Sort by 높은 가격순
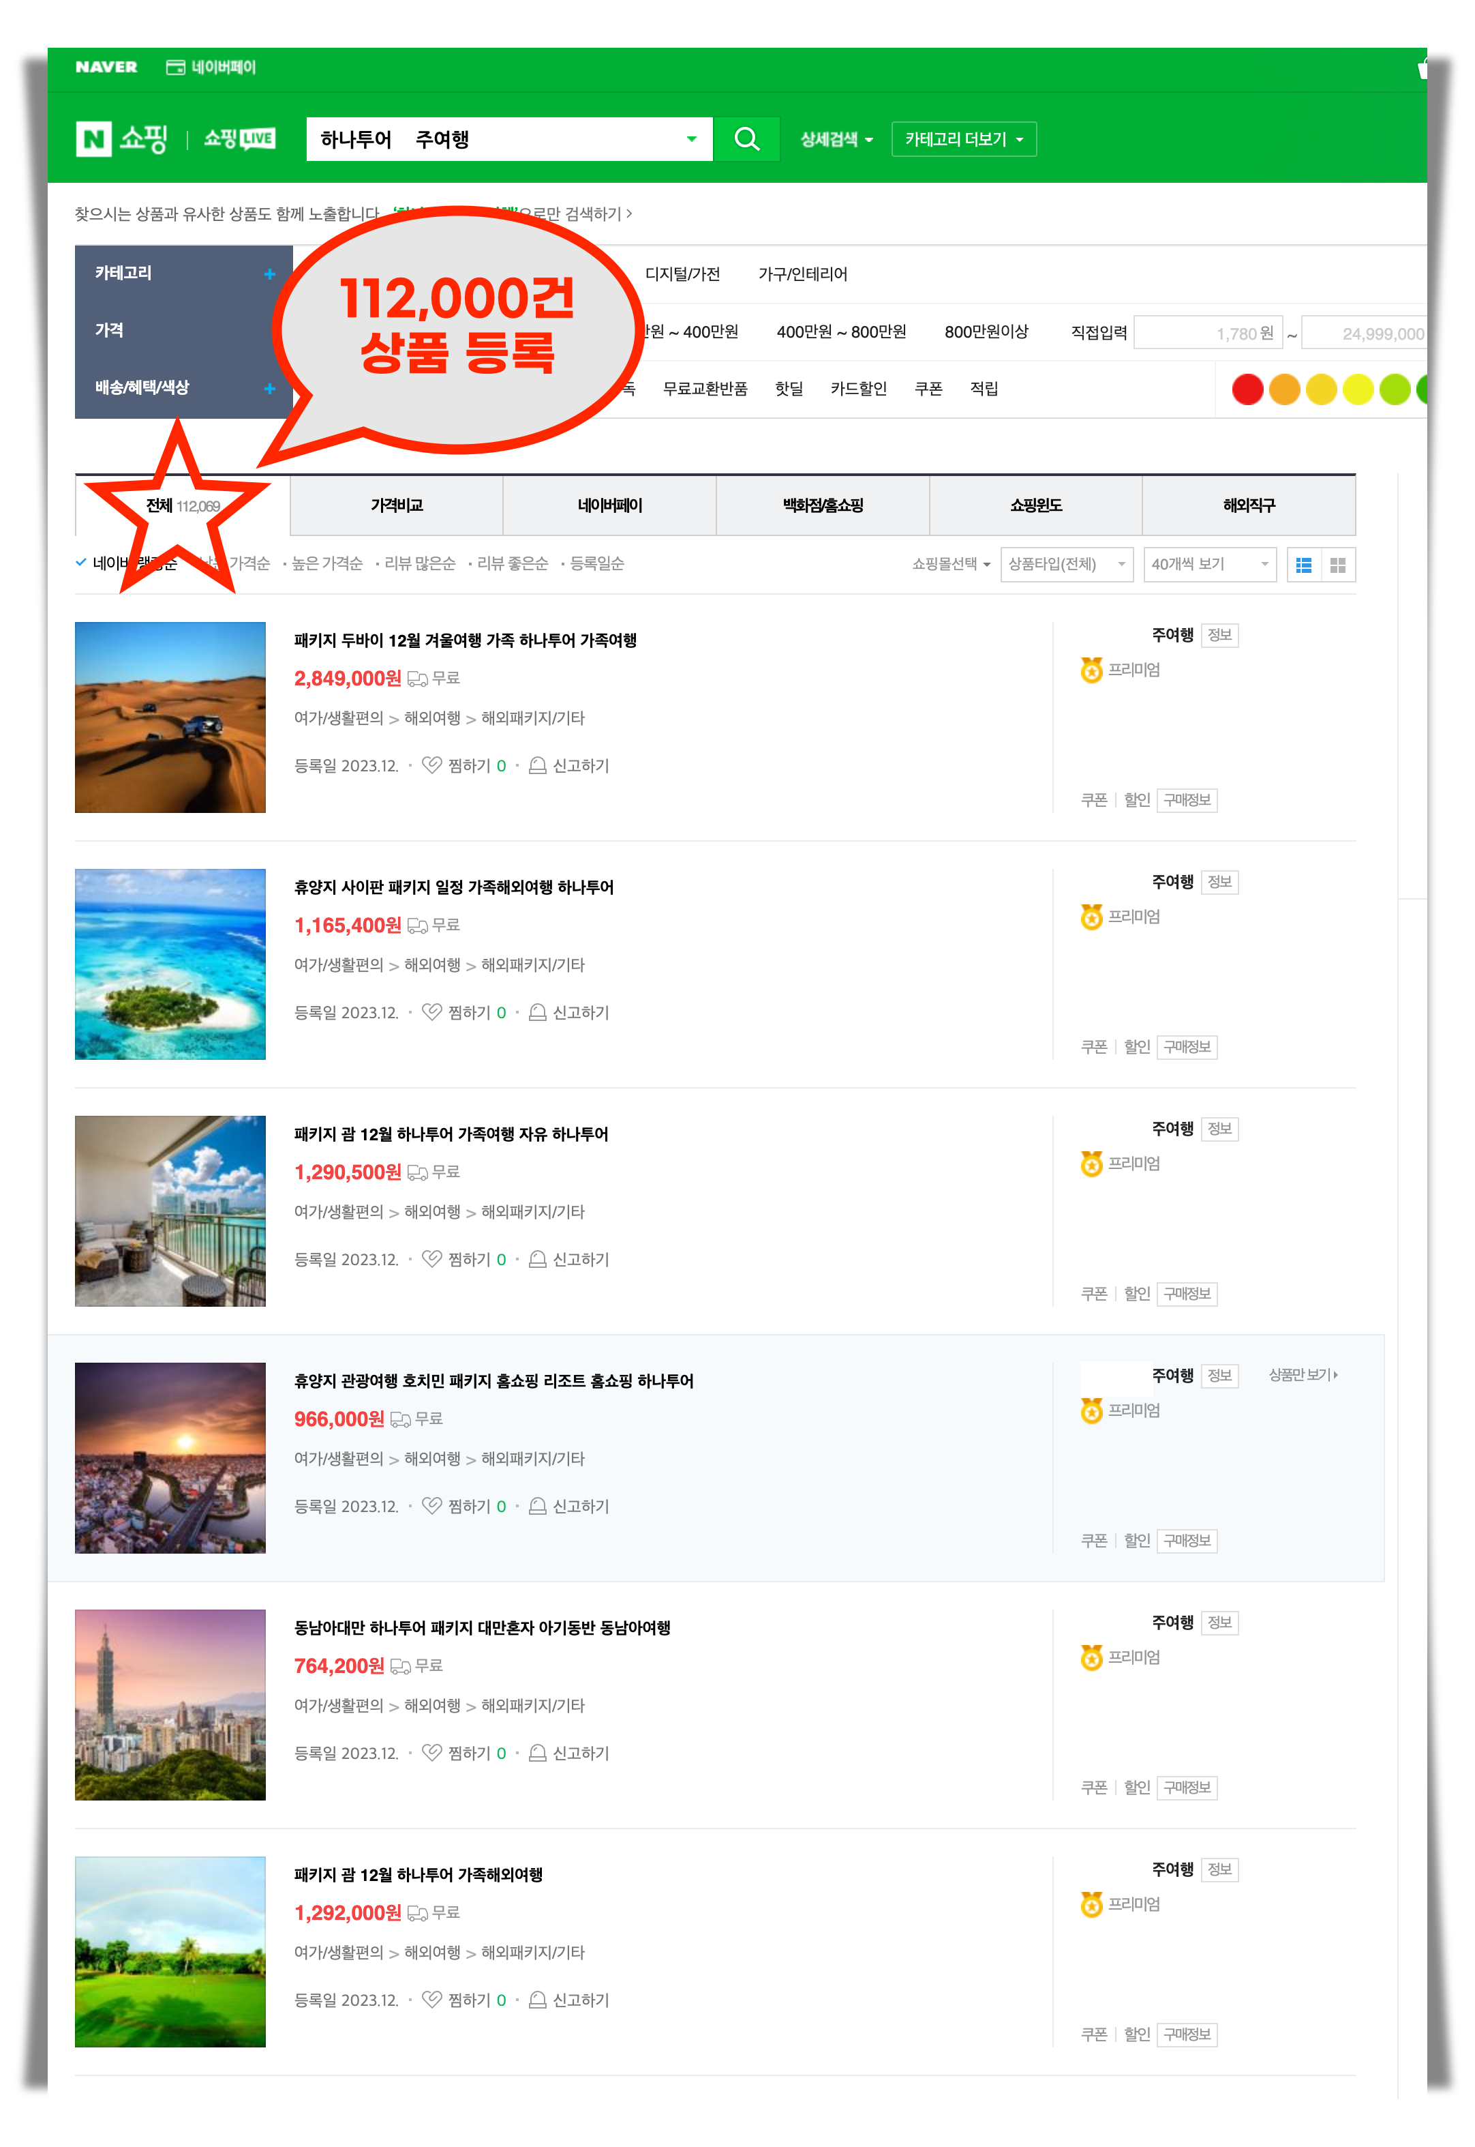 tap(327, 563)
